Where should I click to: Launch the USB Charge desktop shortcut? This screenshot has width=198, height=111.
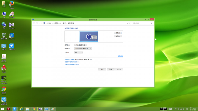point(12,36)
